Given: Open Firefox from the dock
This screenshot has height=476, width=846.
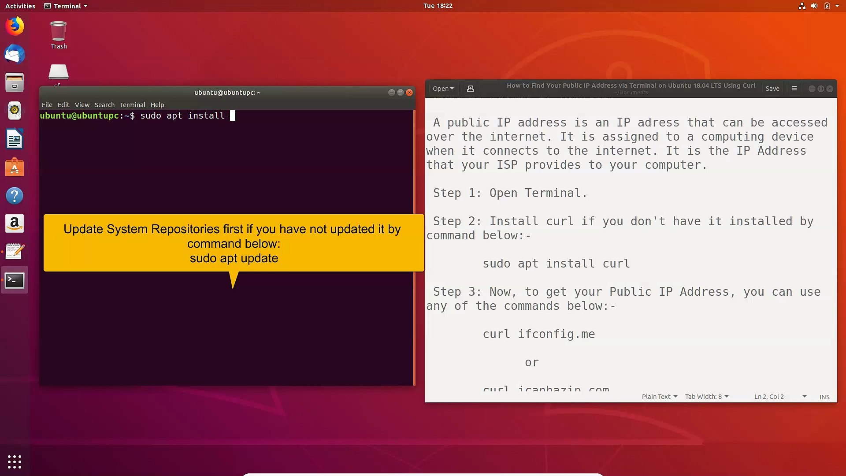Looking at the screenshot, I should pyautogui.click(x=15, y=26).
